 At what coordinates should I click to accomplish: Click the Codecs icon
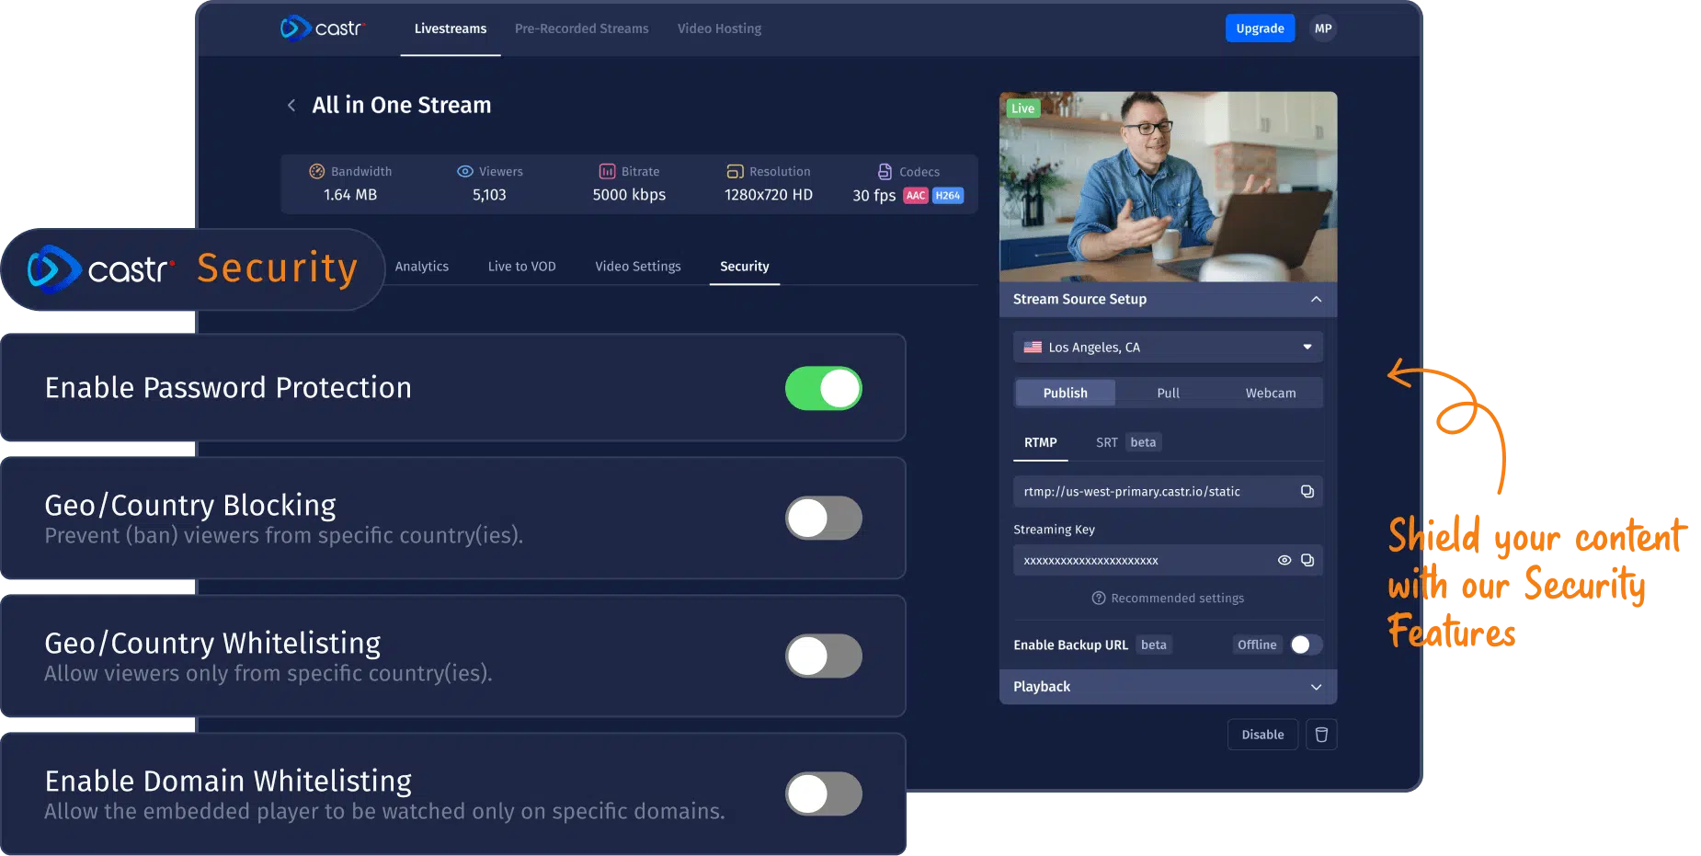tap(885, 171)
